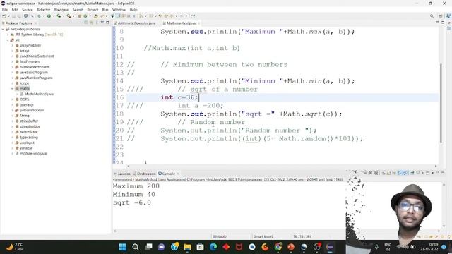
Task: Minimize the Package Explorer view
Action: 102,23
